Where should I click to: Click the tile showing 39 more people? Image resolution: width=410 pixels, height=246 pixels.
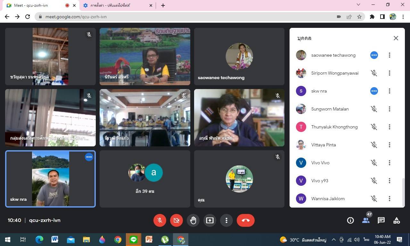[145, 179]
